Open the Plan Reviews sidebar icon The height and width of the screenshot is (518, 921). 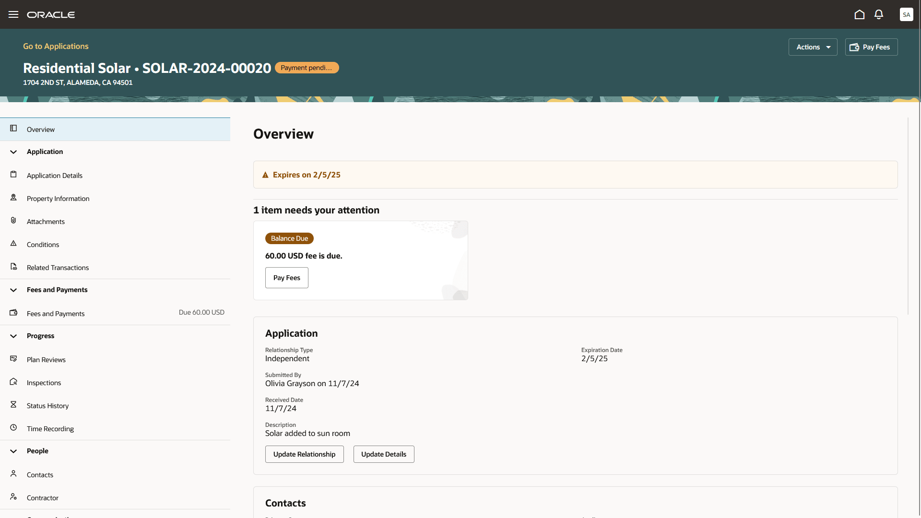coord(13,359)
